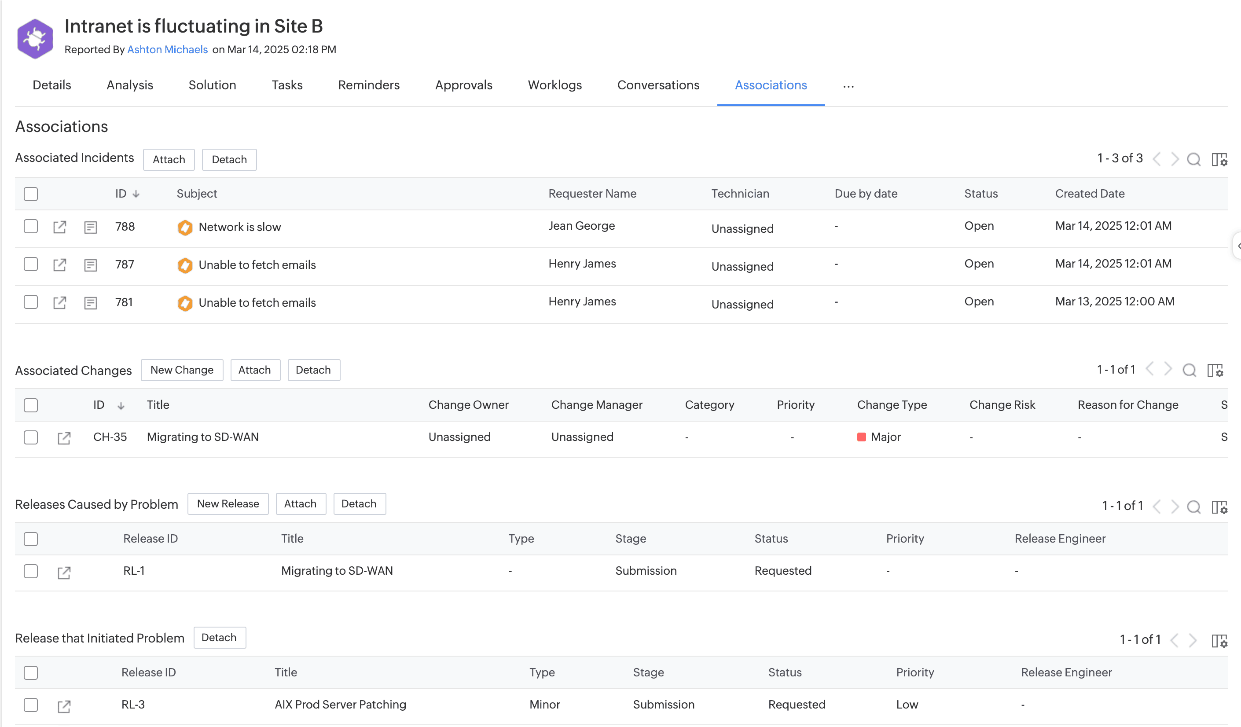Switch to the Worklogs tab
This screenshot has width=1241, height=727.
point(554,85)
